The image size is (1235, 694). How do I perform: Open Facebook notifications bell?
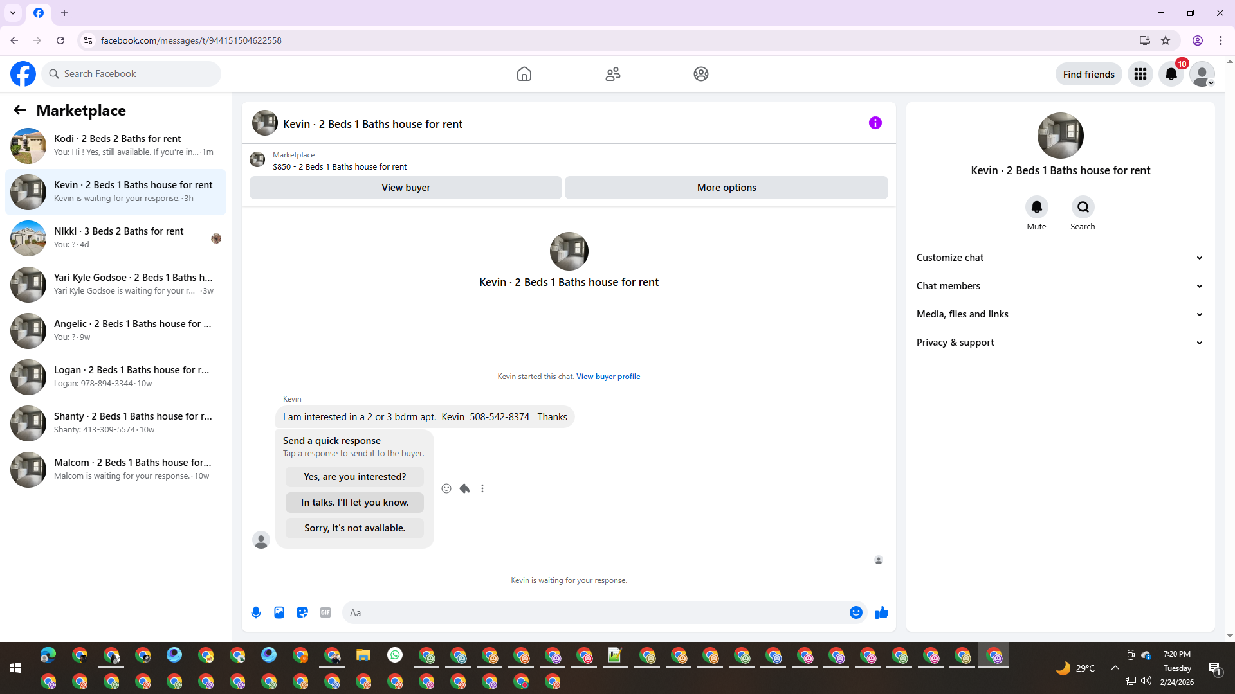tap(1171, 74)
